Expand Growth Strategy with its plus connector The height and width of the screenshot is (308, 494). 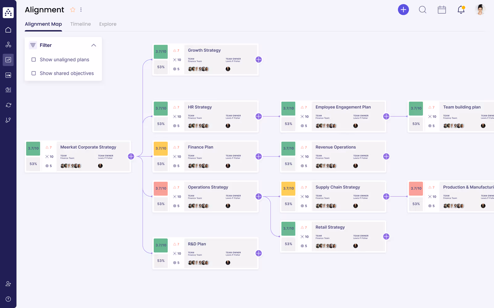(259, 59)
